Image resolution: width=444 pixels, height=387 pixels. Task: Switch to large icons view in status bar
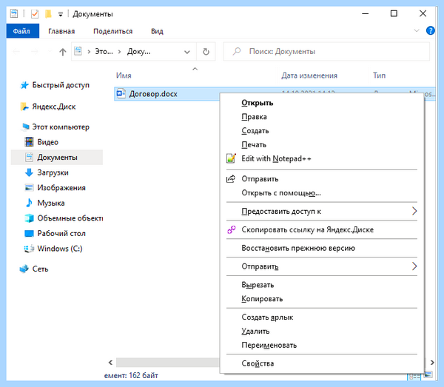428,375
